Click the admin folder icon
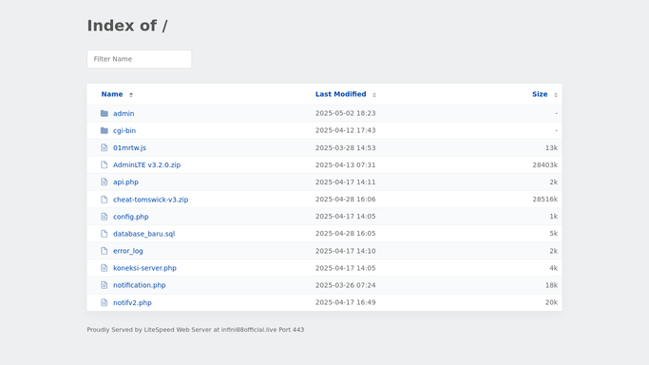649x365 pixels. (x=105, y=113)
